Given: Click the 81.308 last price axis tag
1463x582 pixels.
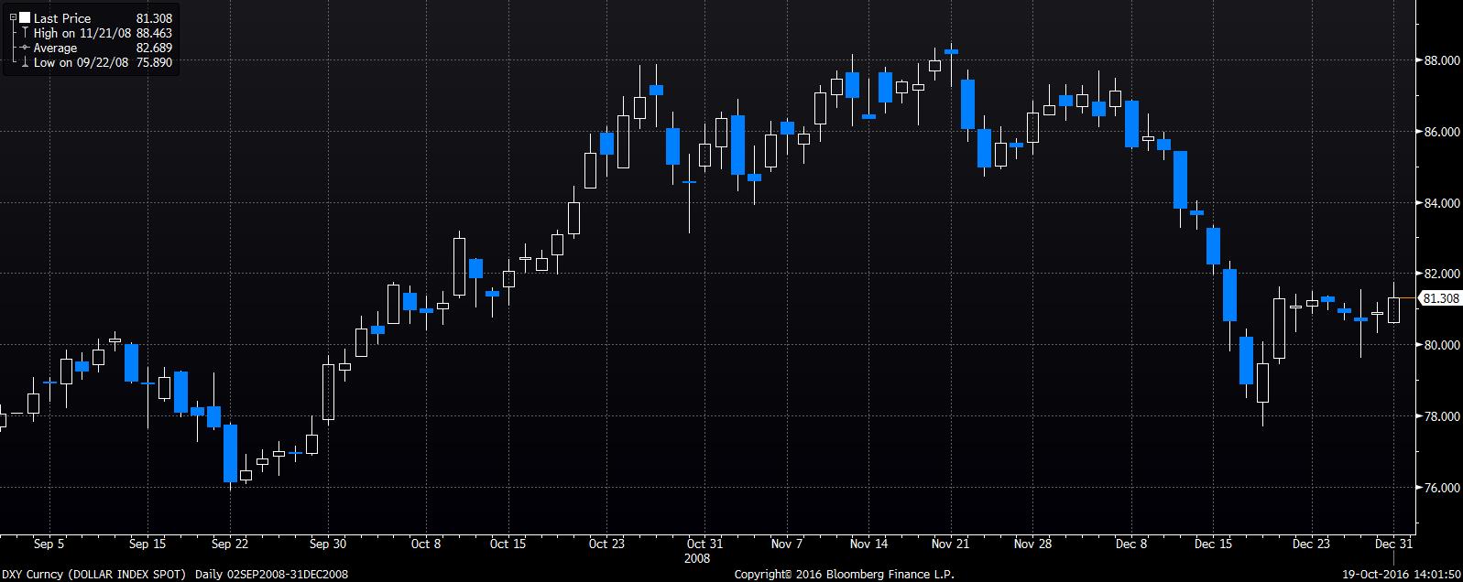Looking at the screenshot, I should pyautogui.click(x=1440, y=298).
